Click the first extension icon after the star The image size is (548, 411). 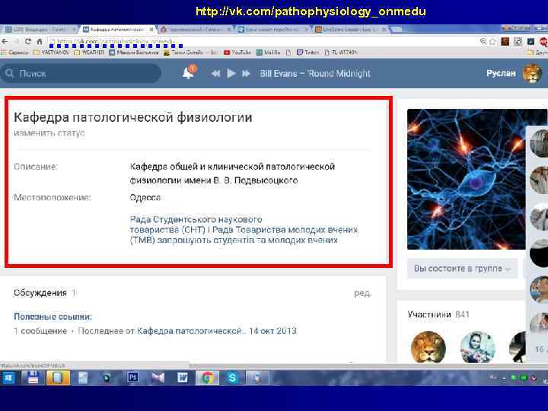click(505, 42)
